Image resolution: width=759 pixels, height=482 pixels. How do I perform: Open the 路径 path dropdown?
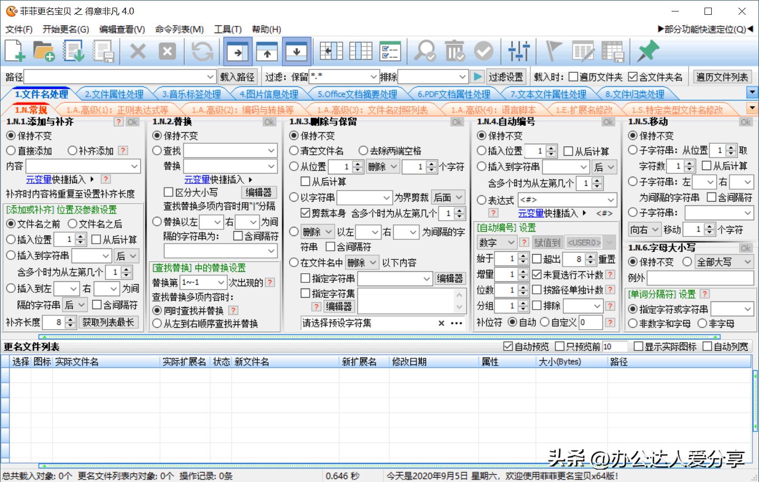click(x=210, y=77)
